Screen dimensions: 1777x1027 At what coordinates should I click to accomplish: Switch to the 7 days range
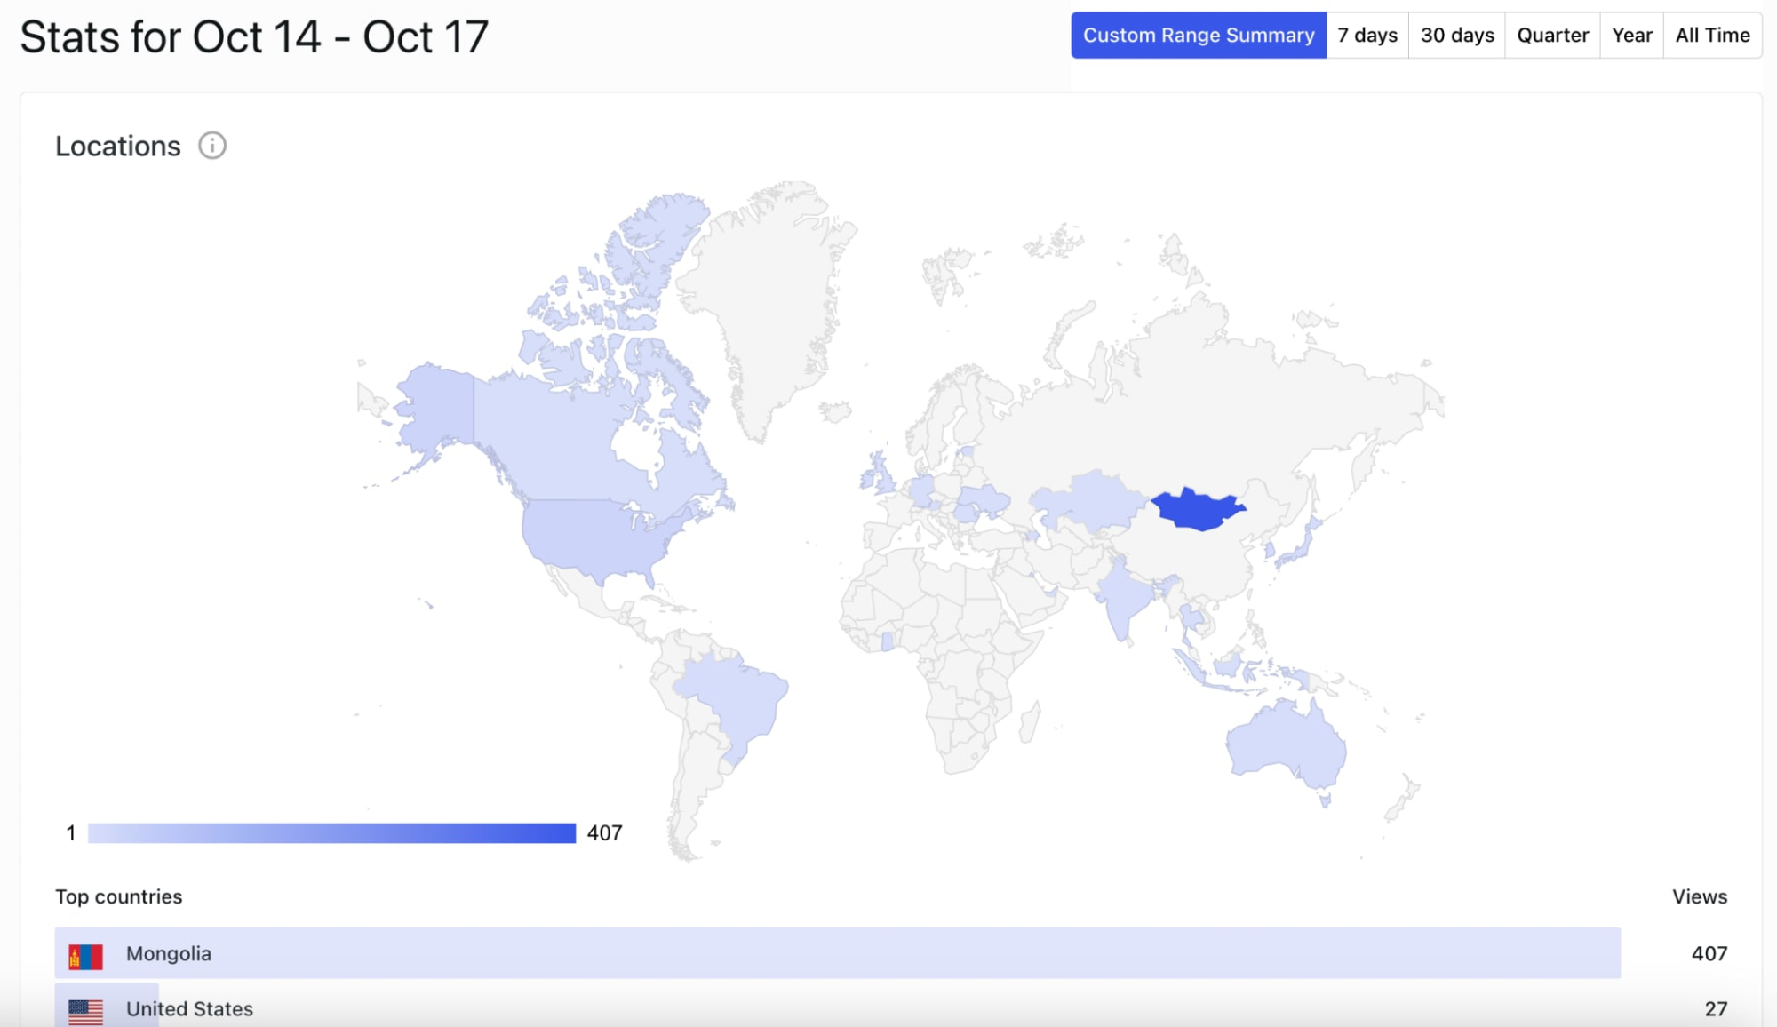[x=1367, y=36]
